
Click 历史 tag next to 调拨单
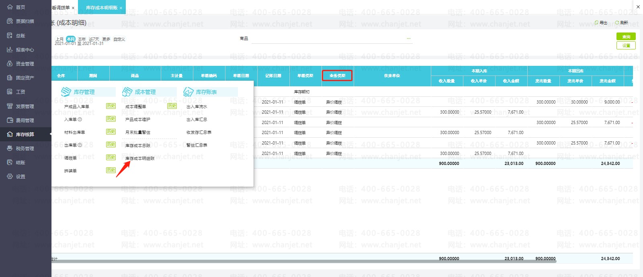[x=111, y=157]
